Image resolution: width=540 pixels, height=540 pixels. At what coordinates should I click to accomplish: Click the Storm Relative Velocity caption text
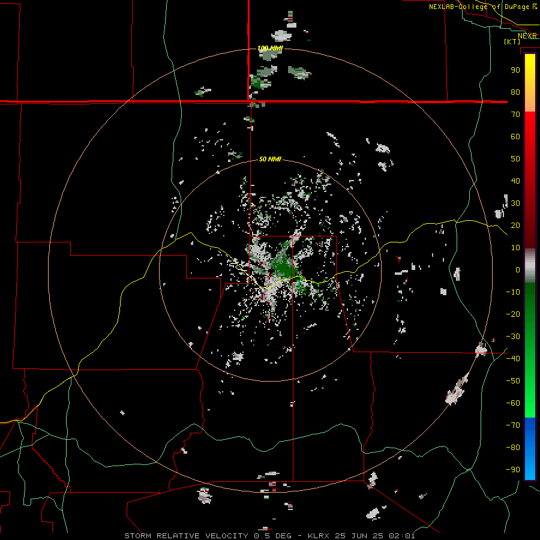(269, 536)
